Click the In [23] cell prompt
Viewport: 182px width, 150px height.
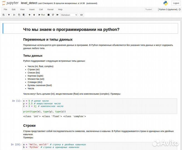(x=16, y=144)
